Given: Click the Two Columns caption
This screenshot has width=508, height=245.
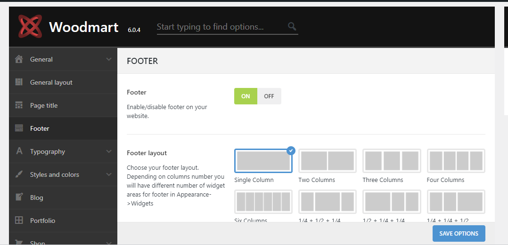Looking at the screenshot, I should tap(317, 180).
